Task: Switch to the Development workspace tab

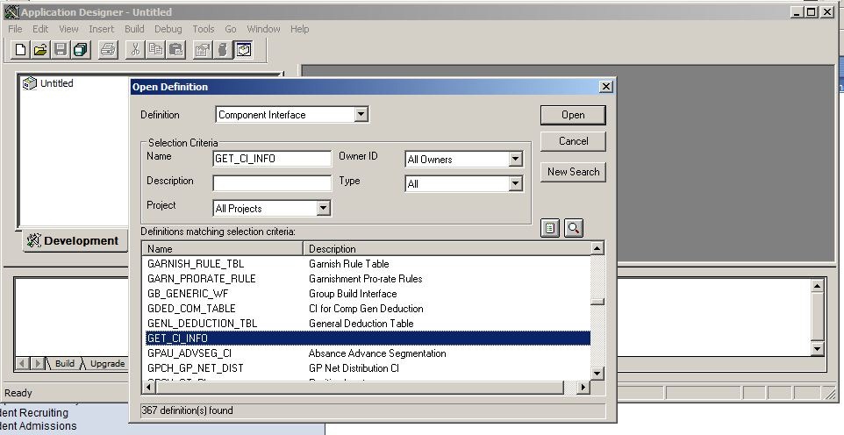Action: coord(75,240)
